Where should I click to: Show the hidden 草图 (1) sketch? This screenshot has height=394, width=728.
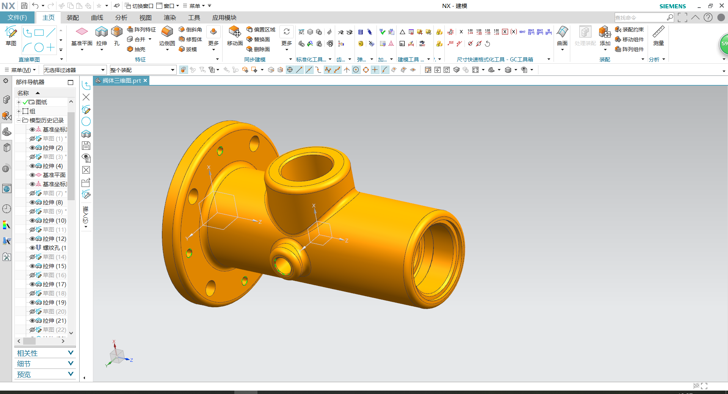tap(32, 139)
